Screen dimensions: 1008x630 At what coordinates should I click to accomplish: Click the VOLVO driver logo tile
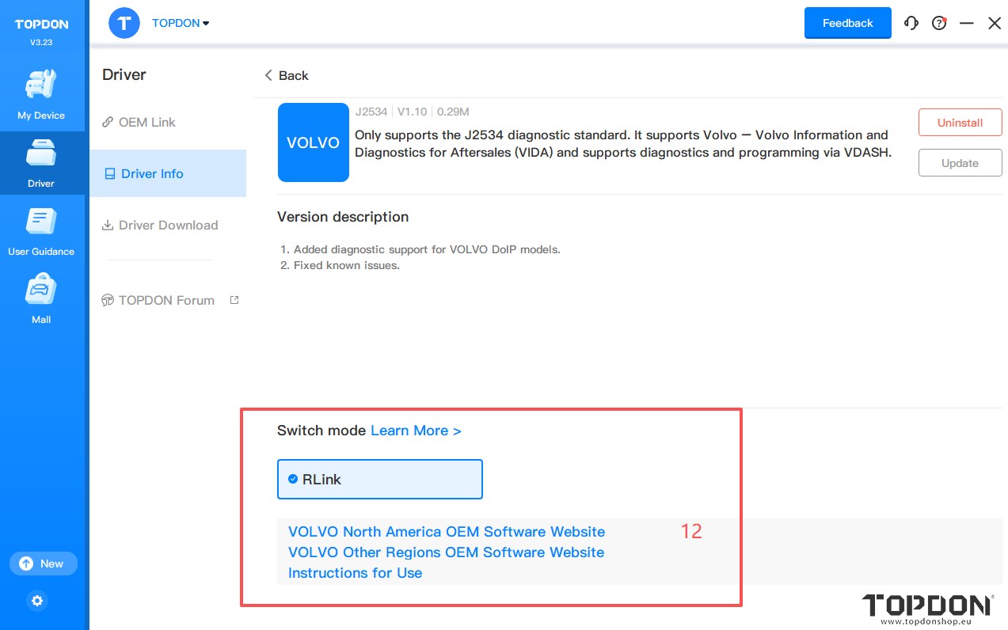click(x=314, y=142)
